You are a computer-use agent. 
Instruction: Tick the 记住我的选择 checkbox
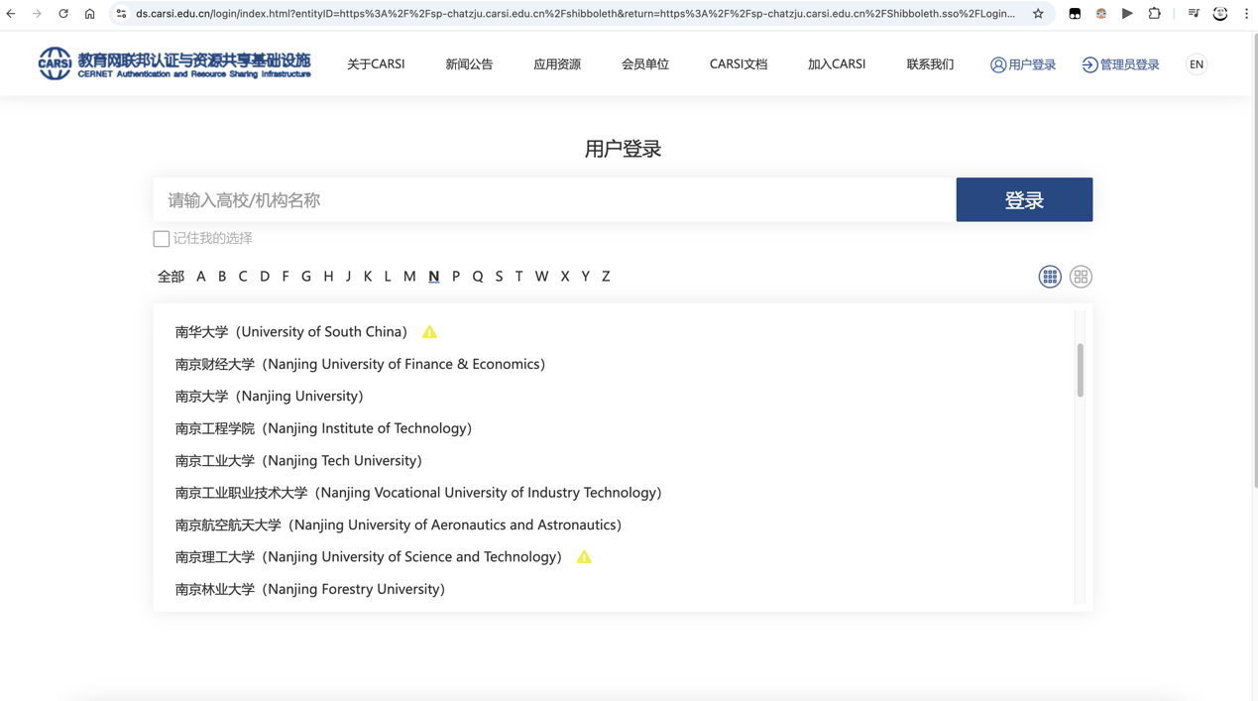click(x=161, y=239)
